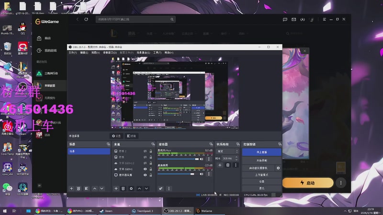Open advanced audio properties gears icon
383x215 pixels.
pos(161,188)
